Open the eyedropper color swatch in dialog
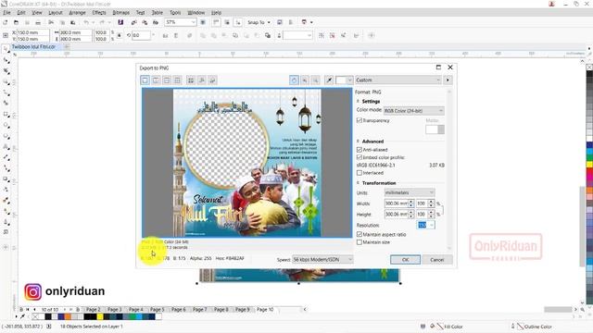Image resolution: width=593 pixels, height=333 pixels. (344, 80)
